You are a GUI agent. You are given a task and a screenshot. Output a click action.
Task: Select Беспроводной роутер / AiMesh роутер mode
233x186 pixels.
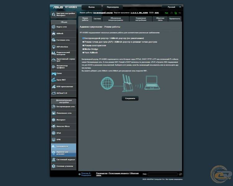pyautogui.click(x=83, y=38)
